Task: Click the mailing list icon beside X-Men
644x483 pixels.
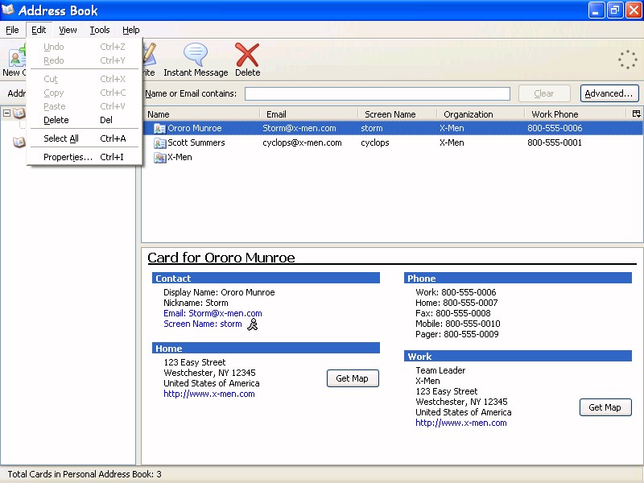Action: [x=159, y=157]
